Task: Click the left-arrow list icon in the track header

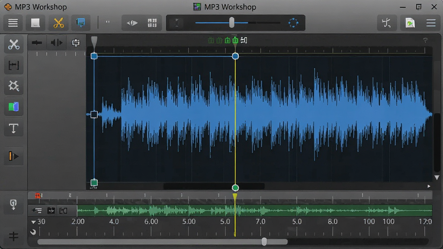Action: tap(37, 211)
